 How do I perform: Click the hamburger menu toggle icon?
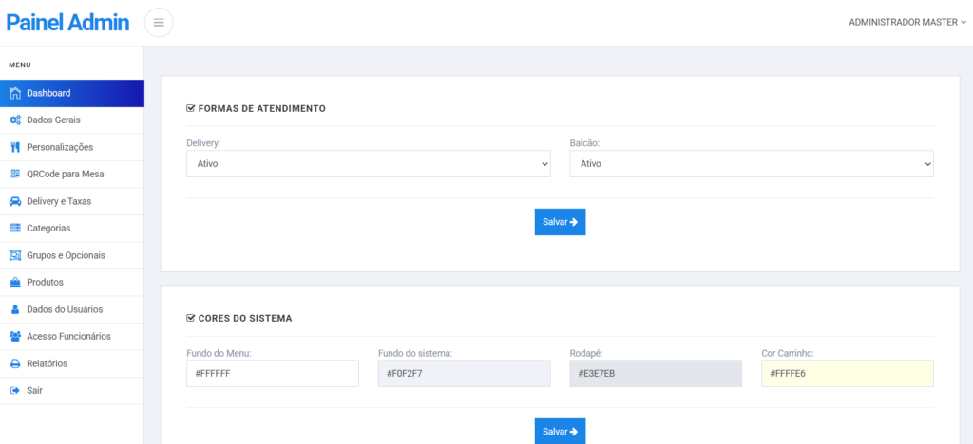click(159, 23)
